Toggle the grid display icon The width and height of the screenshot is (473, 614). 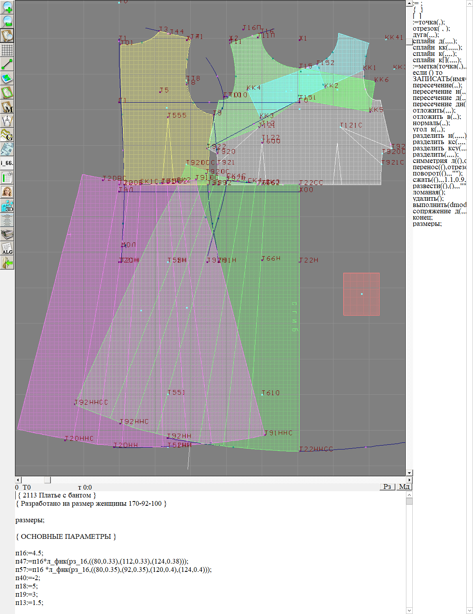pos(7,50)
